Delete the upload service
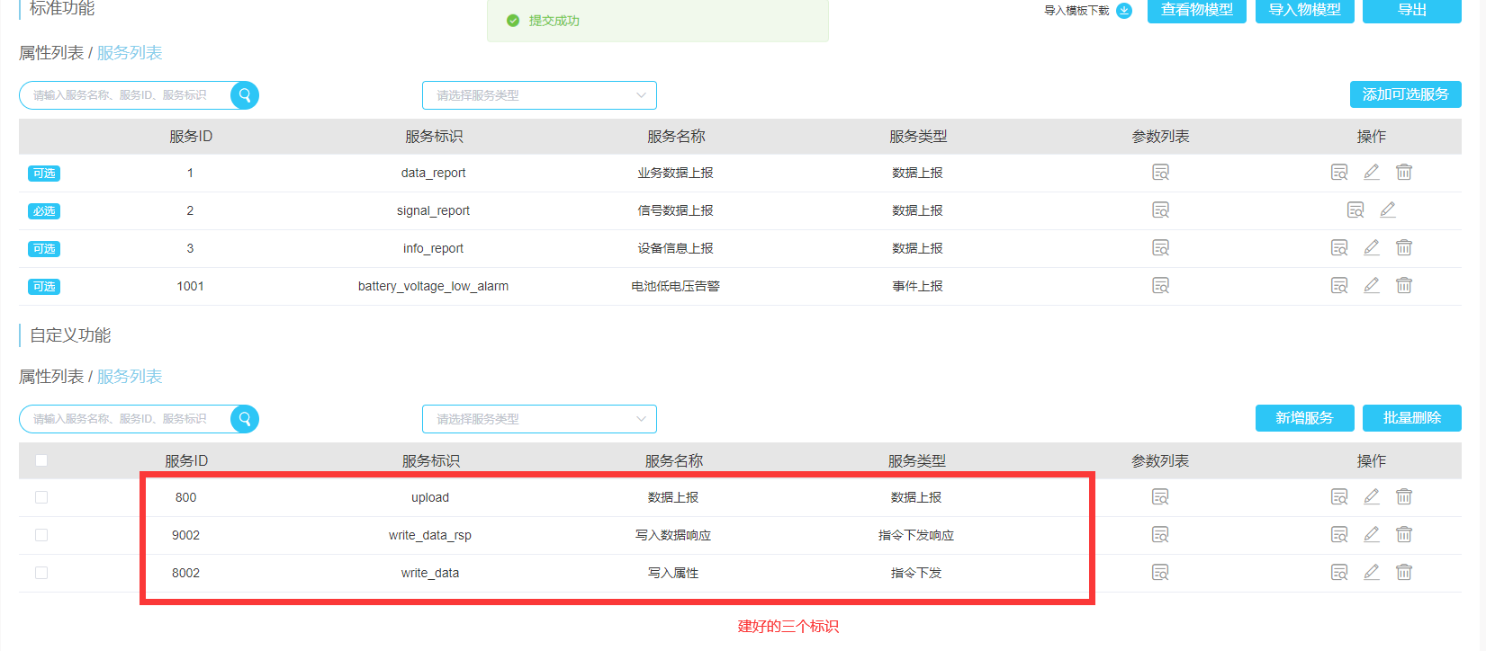The image size is (1486, 651). [1404, 497]
